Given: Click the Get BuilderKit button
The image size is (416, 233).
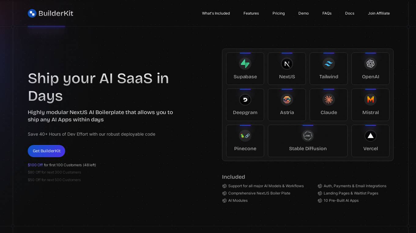Looking at the screenshot, I should [46, 151].
